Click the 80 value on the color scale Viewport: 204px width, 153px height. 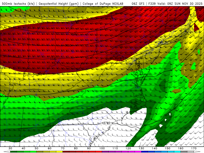click(x=76, y=148)
